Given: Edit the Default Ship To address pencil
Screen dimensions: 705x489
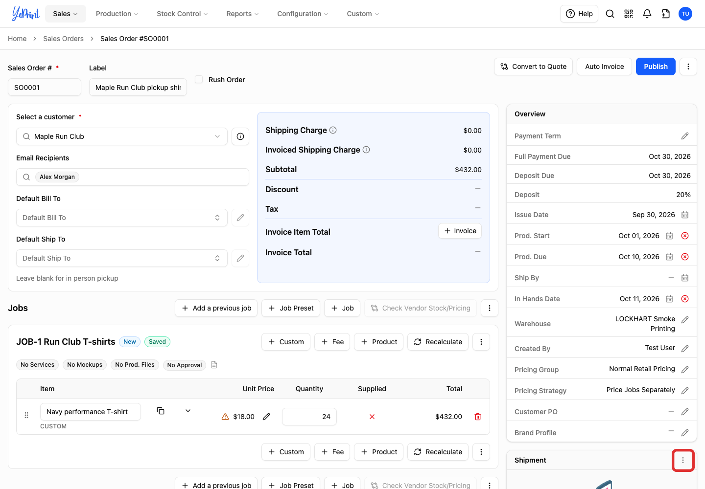Looking at the screenshot, I should coord(240,258).
